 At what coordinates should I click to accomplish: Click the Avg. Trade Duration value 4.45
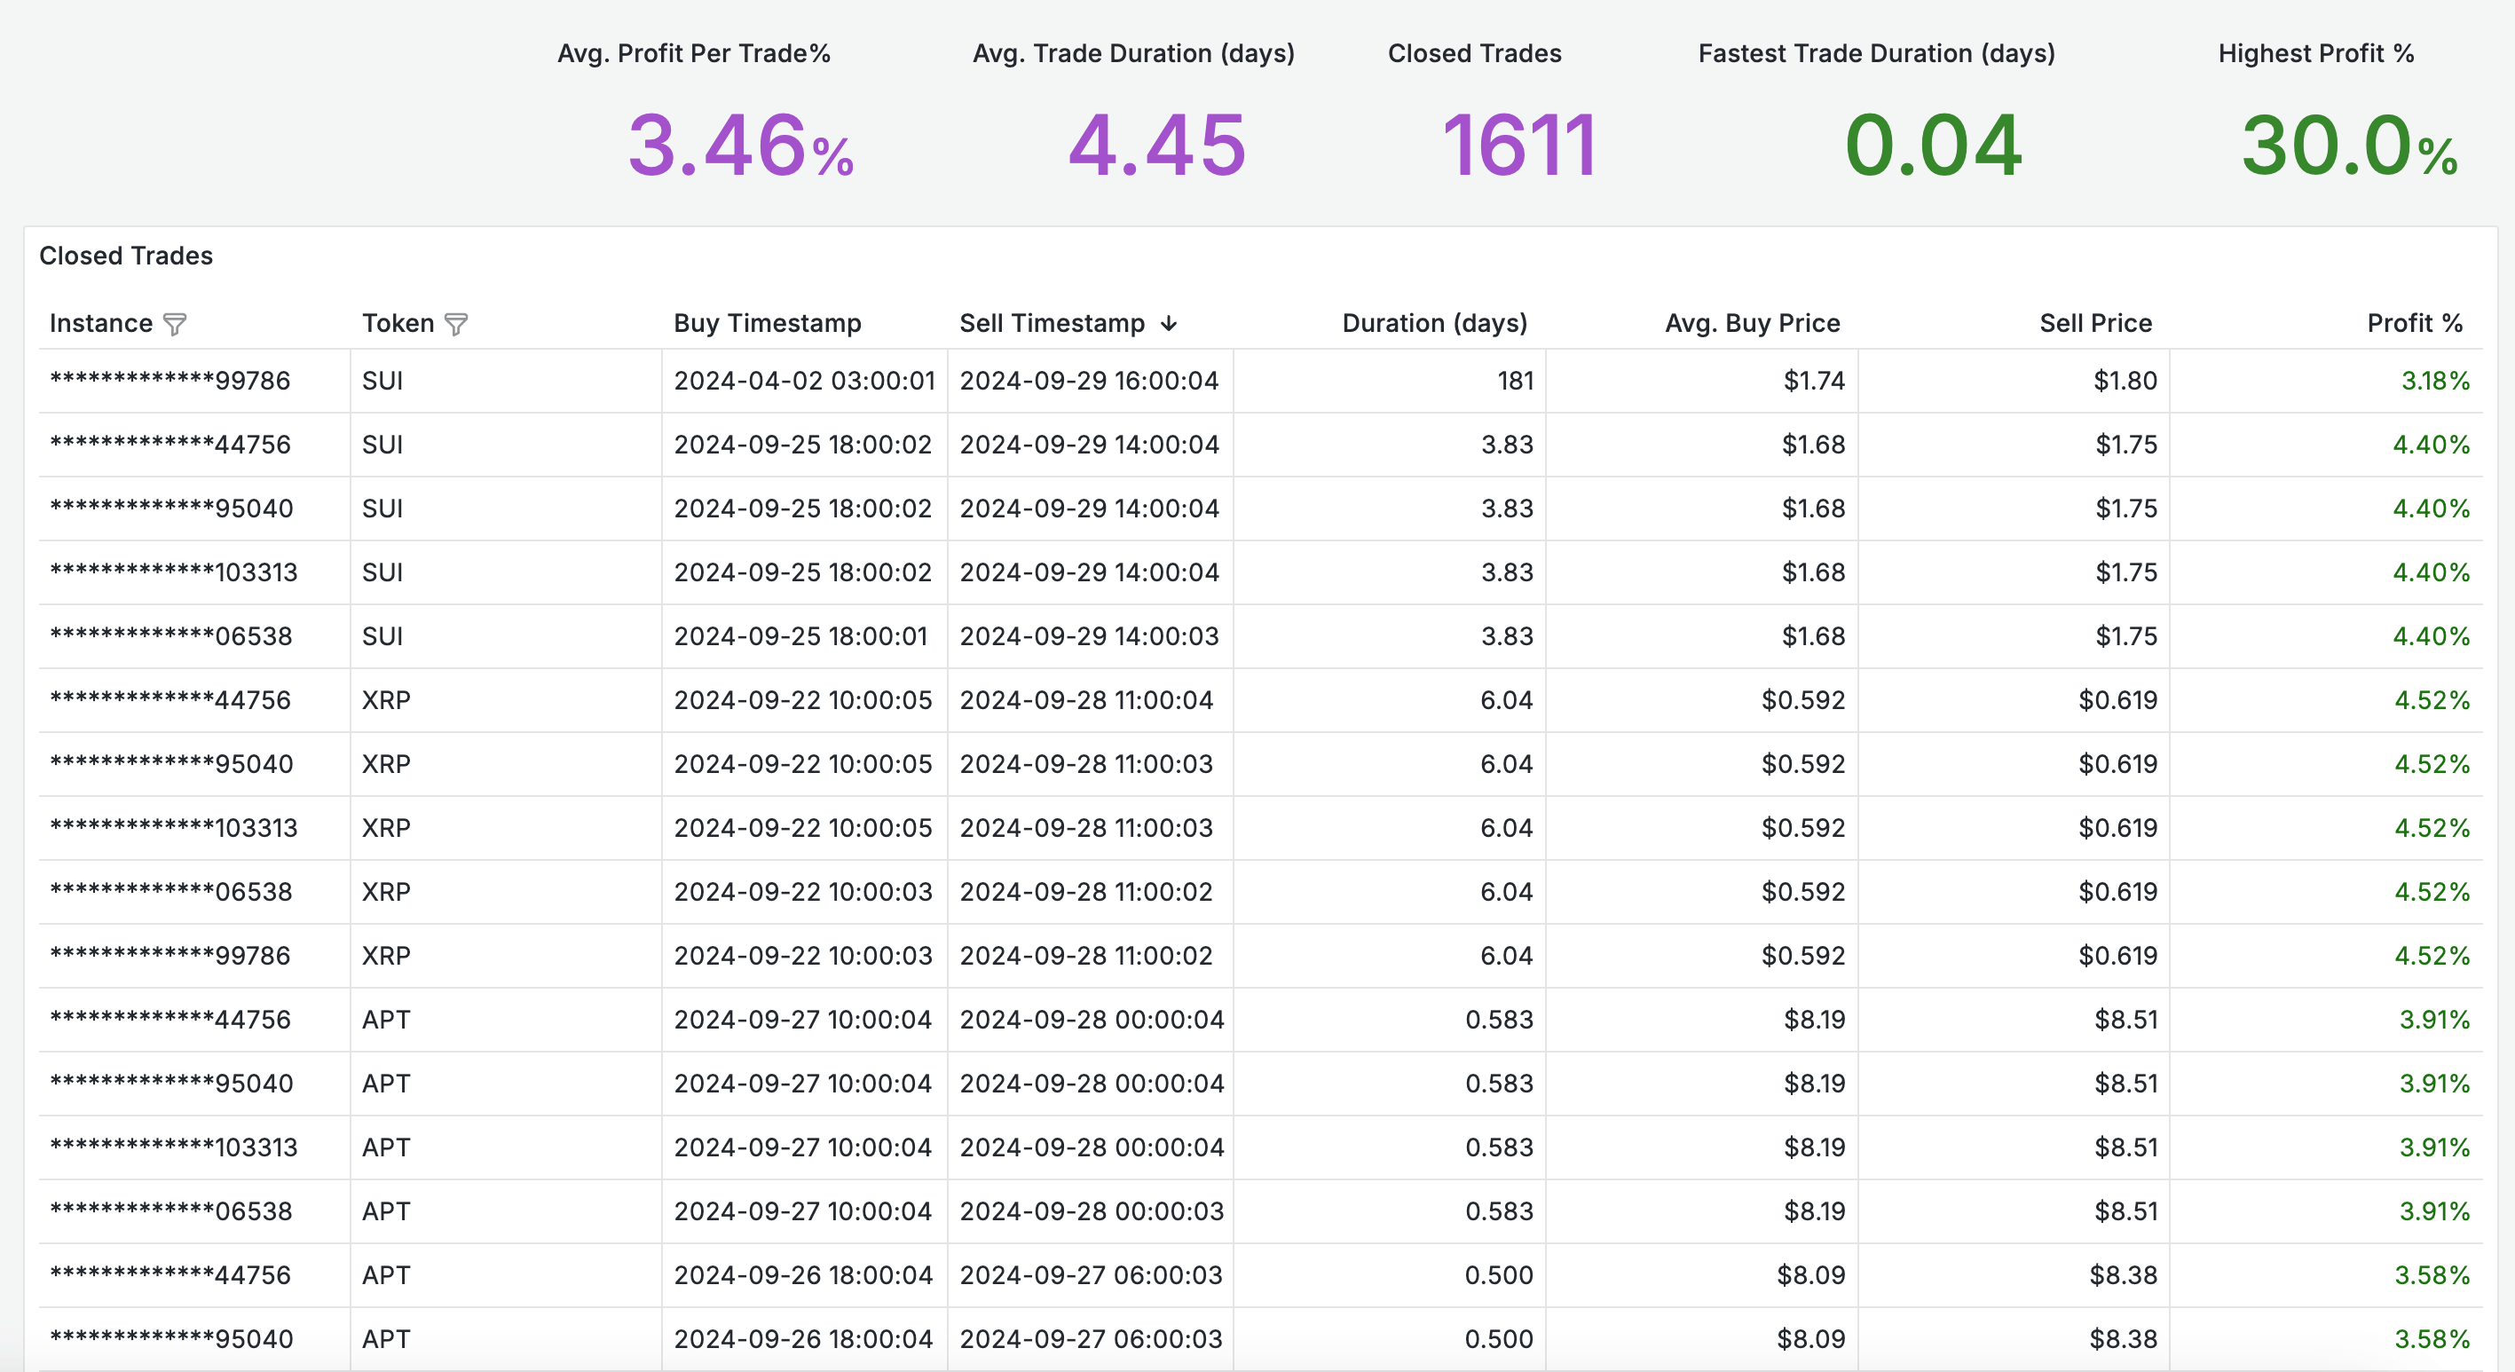click(x=1157, y=146)
